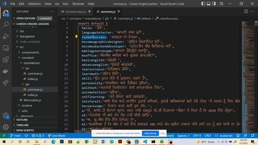Toggle the bottom Panel visibility

tap(208, 4)
